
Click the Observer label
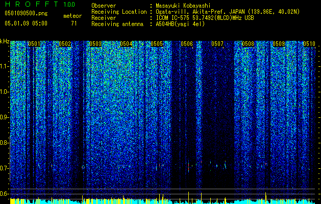(x=104, y=6)
